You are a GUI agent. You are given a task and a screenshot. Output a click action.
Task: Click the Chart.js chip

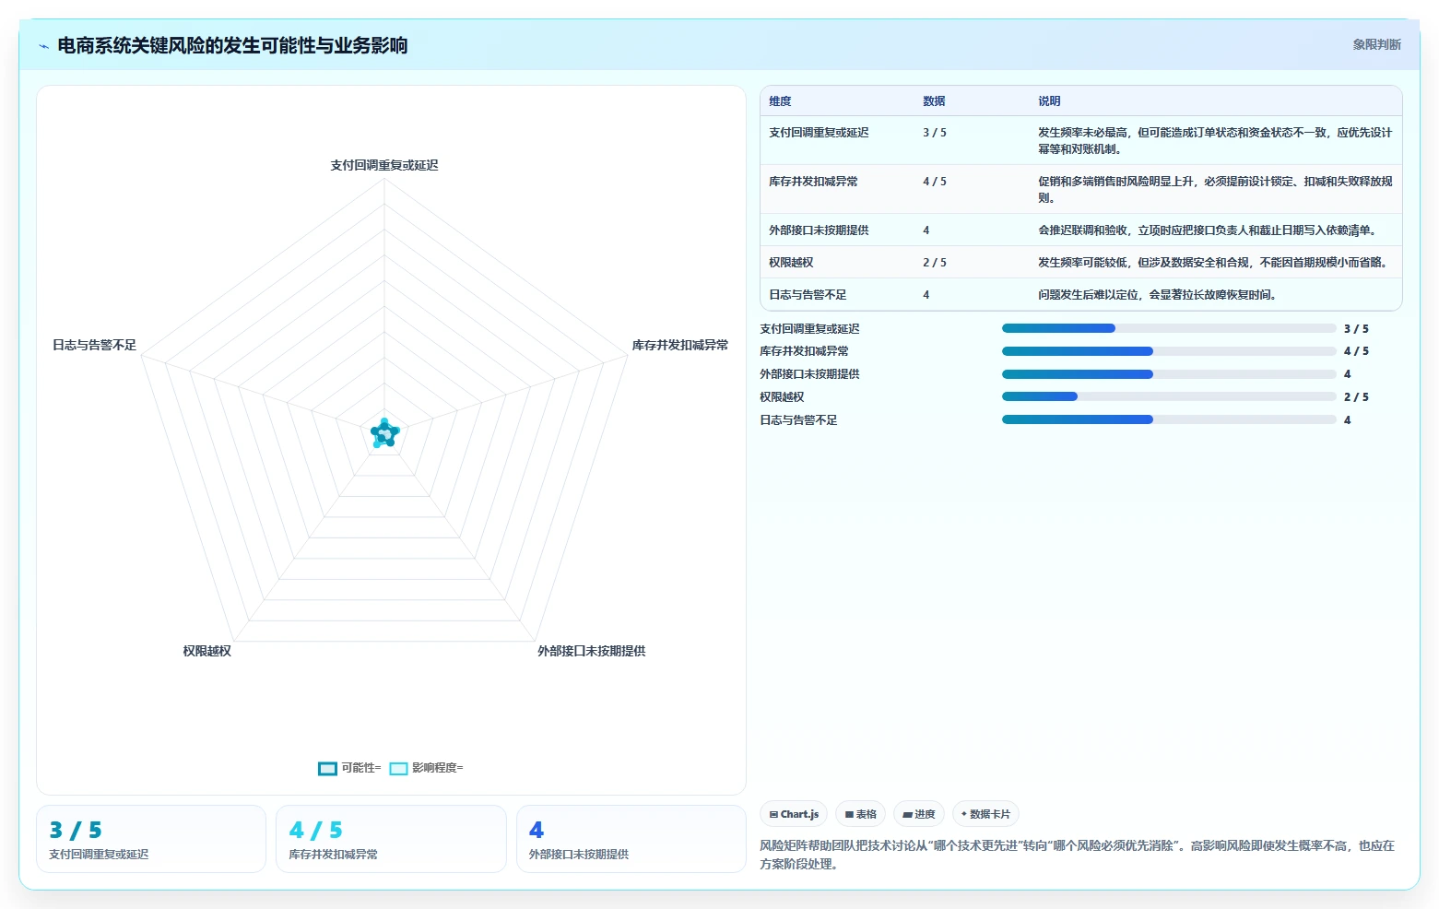click(794, 814)
